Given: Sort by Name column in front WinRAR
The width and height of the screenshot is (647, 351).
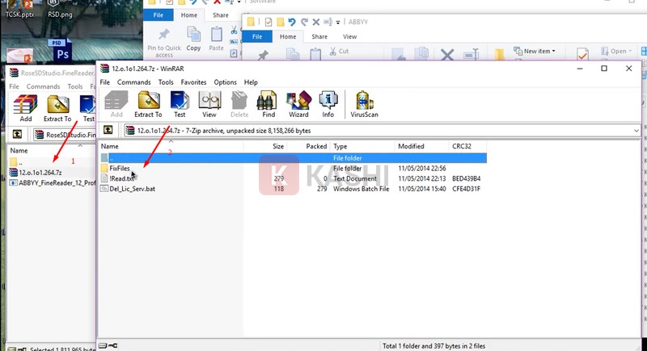Looking at the screenshot, I should [x=171, y=146].
